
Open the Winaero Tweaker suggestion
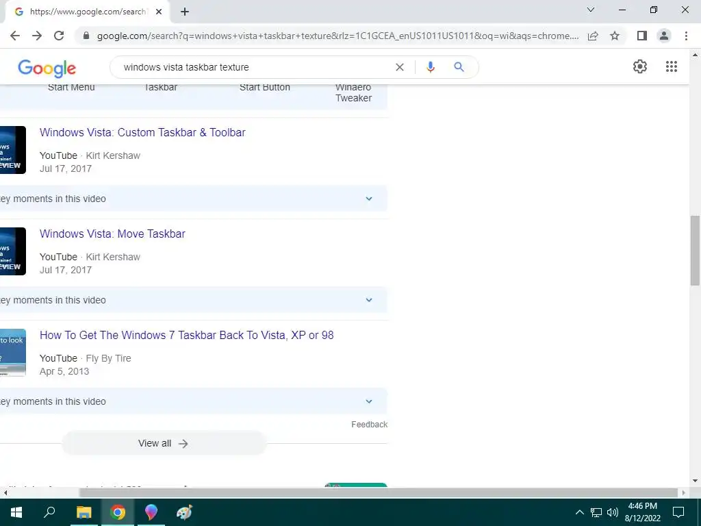pyautogui.click(x=354, y=92)
